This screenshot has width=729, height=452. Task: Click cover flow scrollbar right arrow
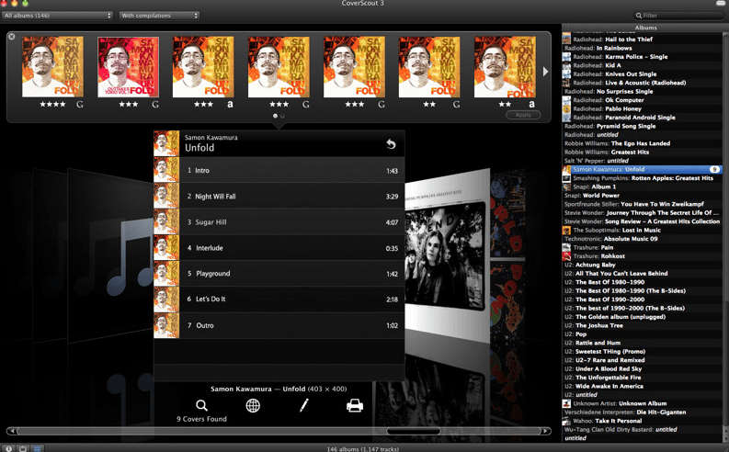[545, 431]
